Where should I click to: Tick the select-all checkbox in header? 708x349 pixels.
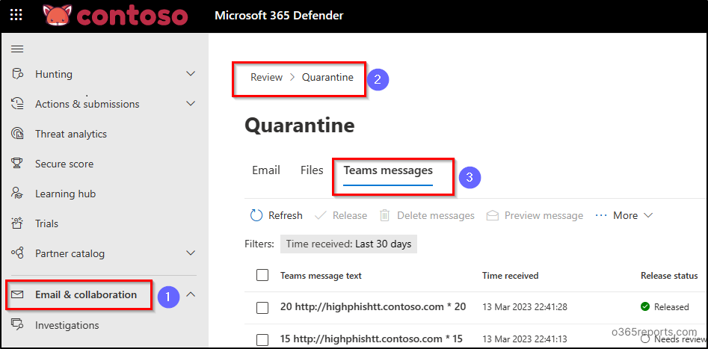(262, 275)
